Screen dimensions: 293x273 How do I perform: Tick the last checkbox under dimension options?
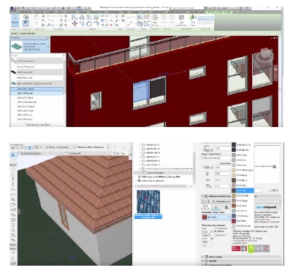[216, 235]
